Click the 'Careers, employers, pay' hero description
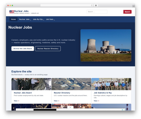The image size is (141, 119). [x=43, y=41]
